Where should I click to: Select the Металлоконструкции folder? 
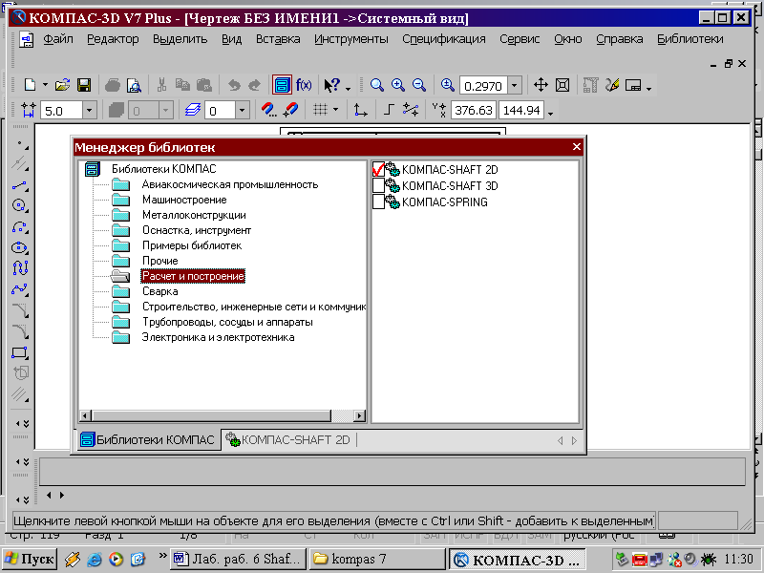point(194,215)
